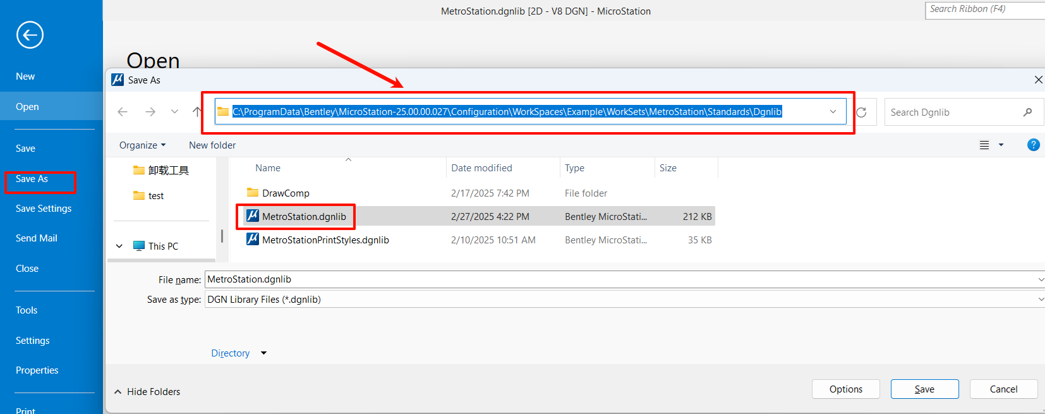
Task: Click the refresh icon beside address bar
Action: pos(861,113)
